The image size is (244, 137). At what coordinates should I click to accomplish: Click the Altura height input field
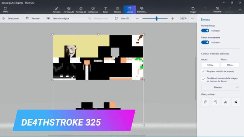(230, 65)
